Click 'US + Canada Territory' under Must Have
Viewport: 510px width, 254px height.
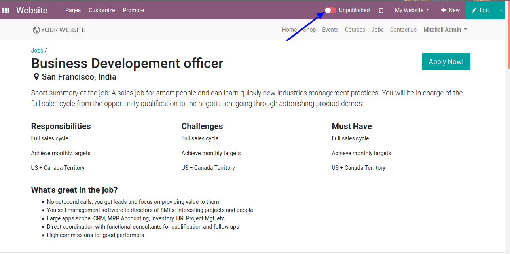(x=358, y=168)
